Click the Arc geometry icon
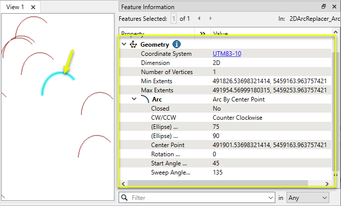Screen dimensions: 341x206 [145, 99]
